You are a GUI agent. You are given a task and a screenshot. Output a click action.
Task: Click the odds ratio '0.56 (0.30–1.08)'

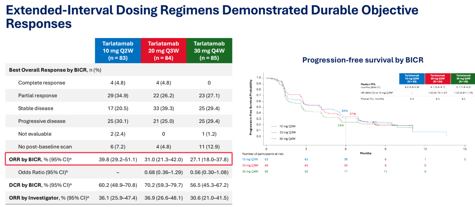[209, 172]
